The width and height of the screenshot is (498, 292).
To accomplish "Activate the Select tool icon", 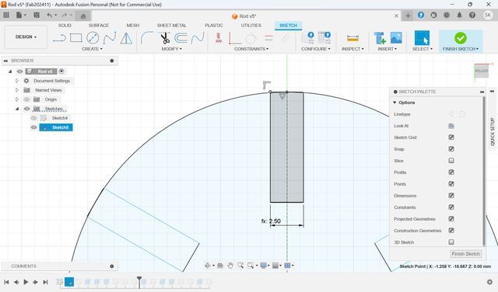I will [x=422, y=38].
